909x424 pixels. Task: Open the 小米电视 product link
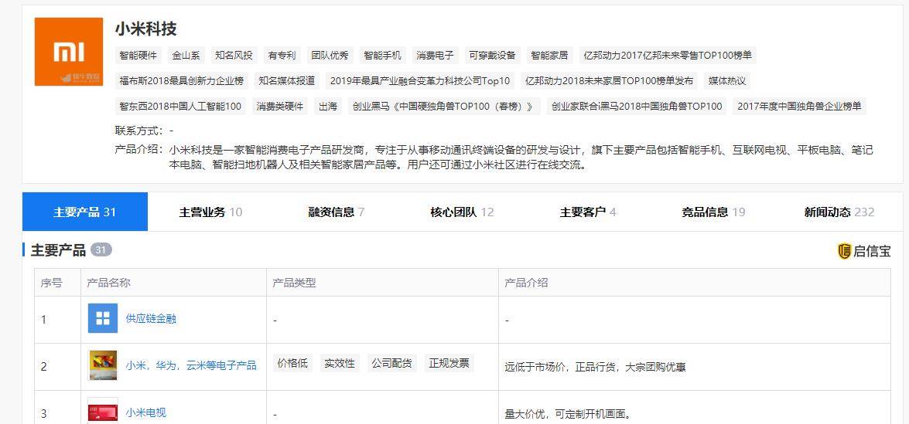pyautogui.click(x=146, y=412)
